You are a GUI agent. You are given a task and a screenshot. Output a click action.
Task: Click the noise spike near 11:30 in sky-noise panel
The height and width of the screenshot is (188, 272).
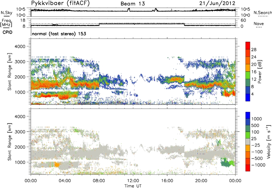coord(129,10)
